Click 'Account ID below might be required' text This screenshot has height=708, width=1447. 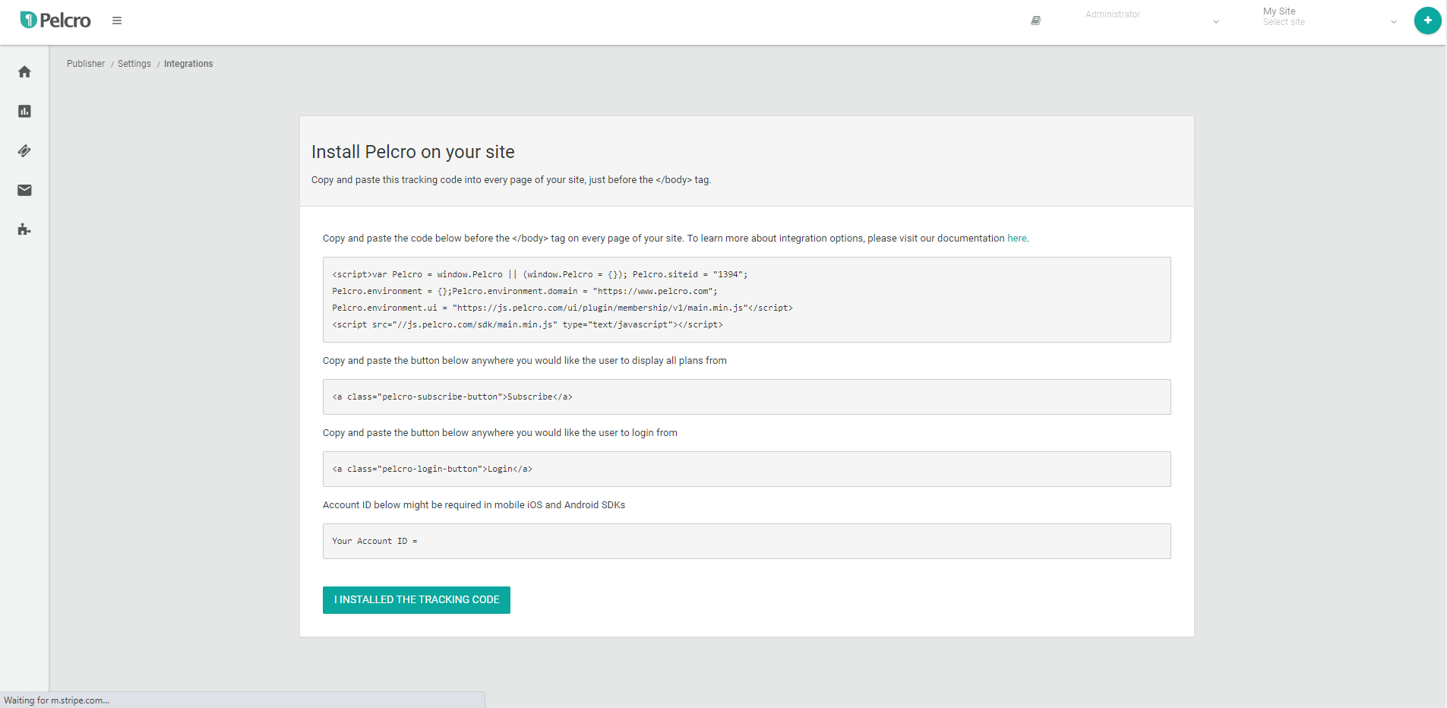click(x=474, y=505)
